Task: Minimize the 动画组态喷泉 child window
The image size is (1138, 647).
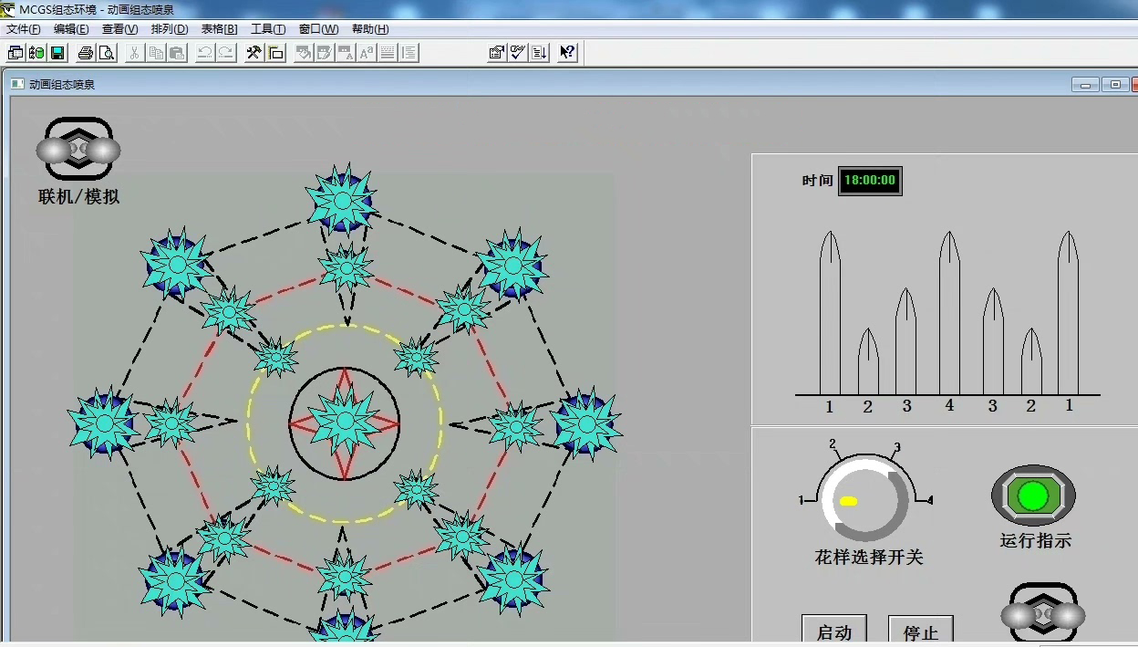Action: pyautogui.click(x=1085, y=85)
